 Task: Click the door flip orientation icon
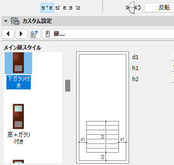point(134,8)
